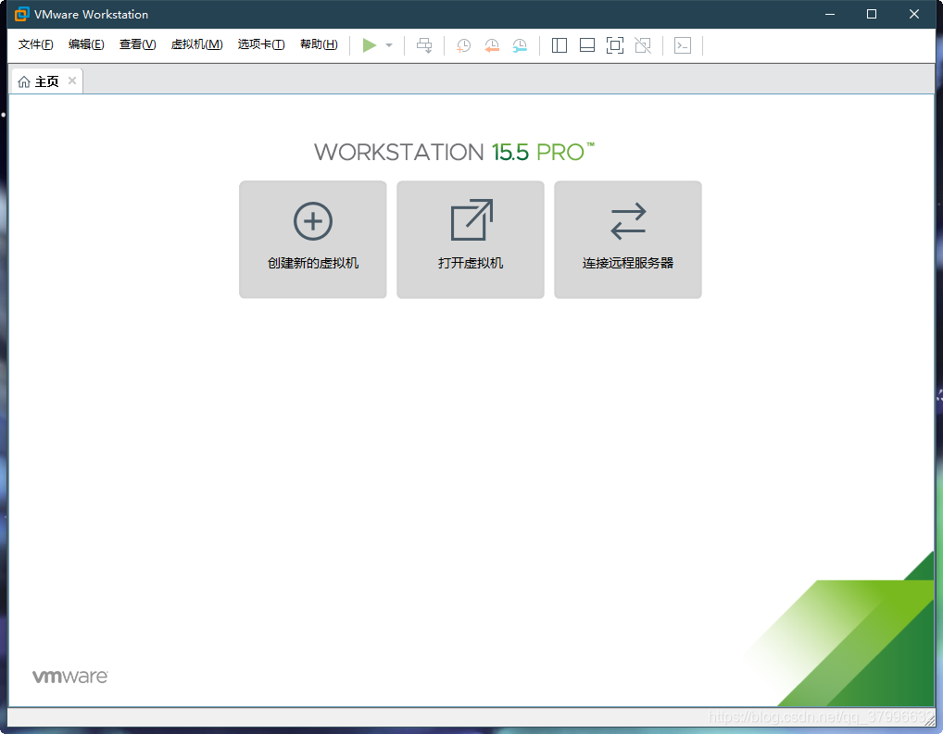This screenshot has height=734, width=943.
Task: Enter full screen mode icon
Action: (x=615, y=45)
